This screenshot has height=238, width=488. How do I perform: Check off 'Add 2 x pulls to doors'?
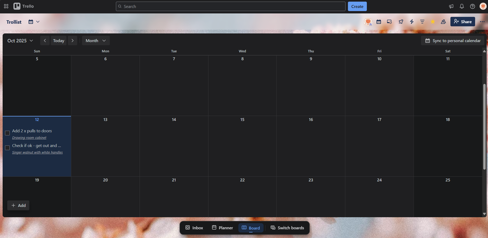tap(7, 133)
